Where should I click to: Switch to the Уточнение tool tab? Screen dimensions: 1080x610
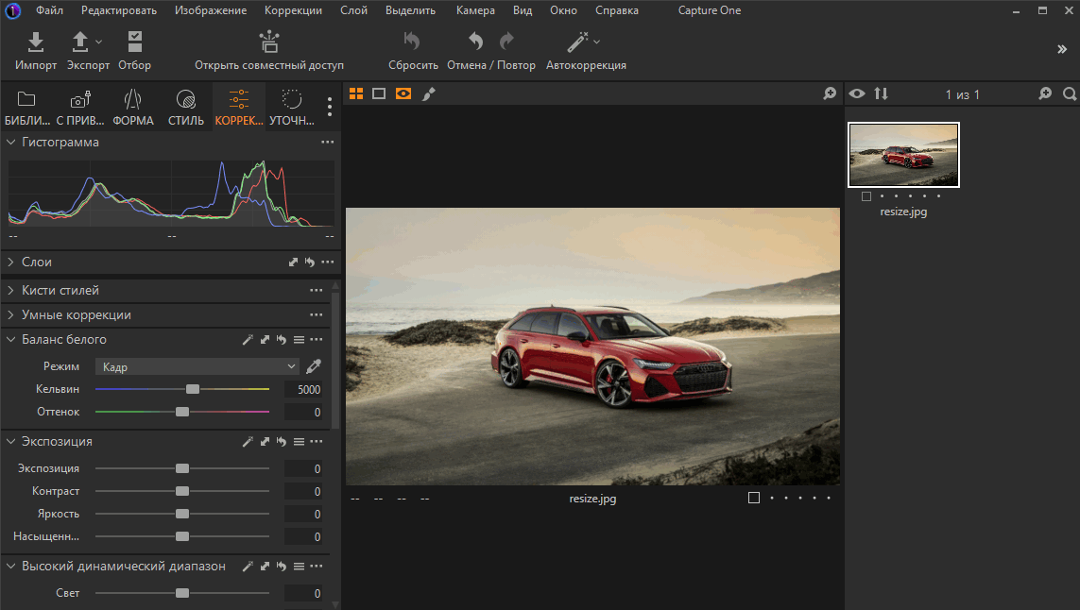coord(291,108)
